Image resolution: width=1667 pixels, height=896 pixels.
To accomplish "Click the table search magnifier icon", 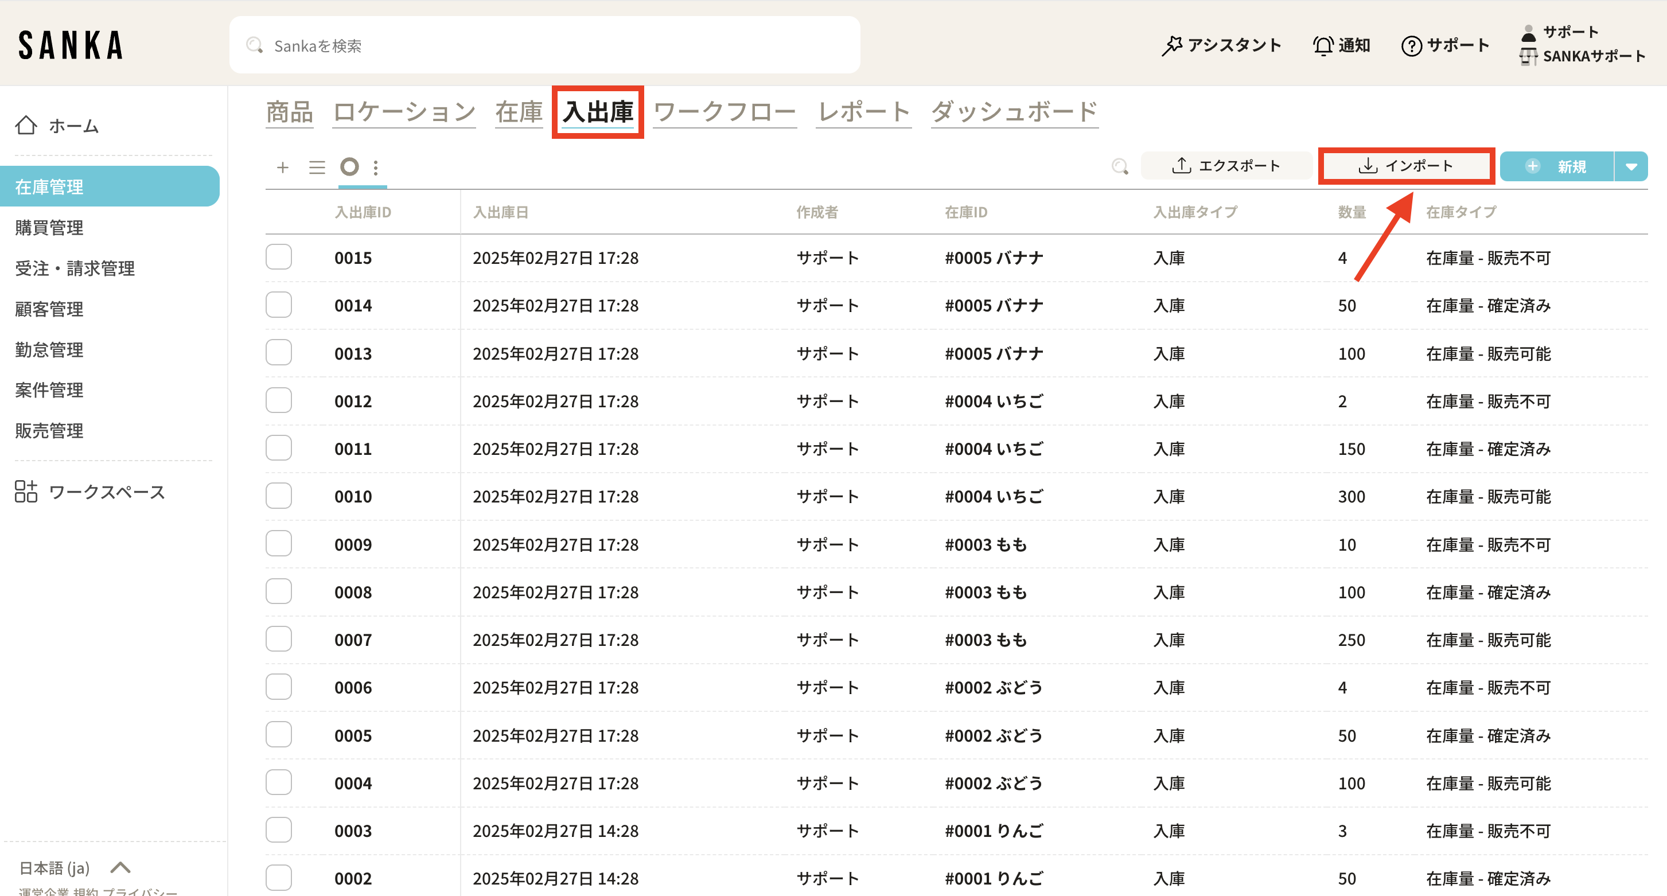I will [1120, 167].
